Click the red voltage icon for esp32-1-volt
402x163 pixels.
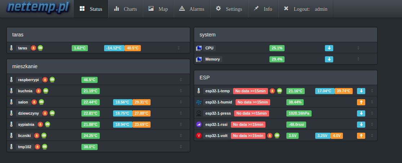pyautogui.click(x=198, y=136)
